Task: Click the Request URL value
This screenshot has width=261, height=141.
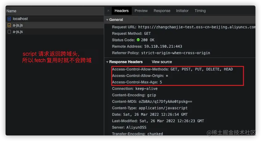Action: tap(197, 27)
